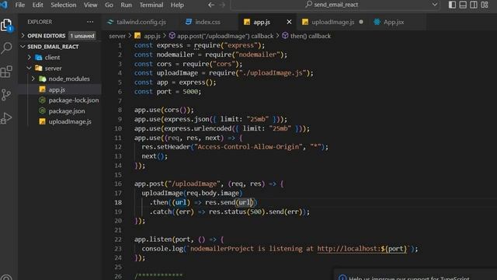Open Explorer more actions ellipsis

90,22
